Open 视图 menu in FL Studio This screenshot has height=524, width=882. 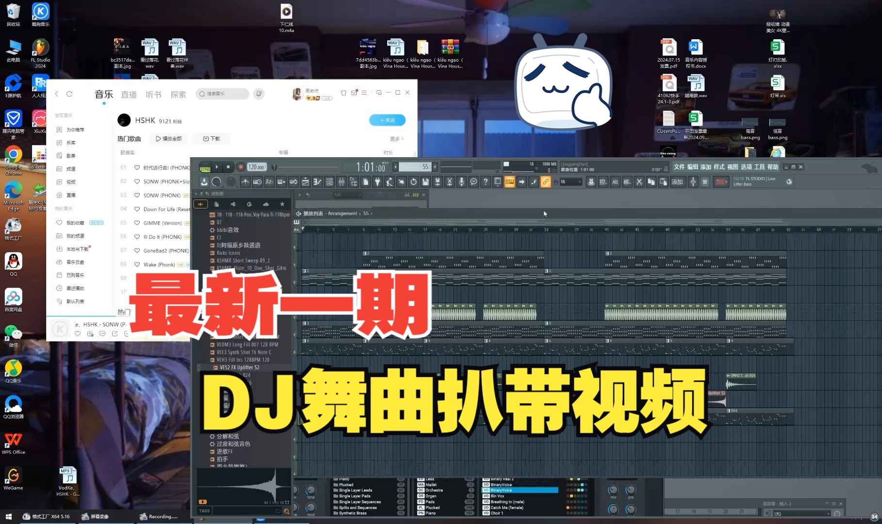(732, 166)
